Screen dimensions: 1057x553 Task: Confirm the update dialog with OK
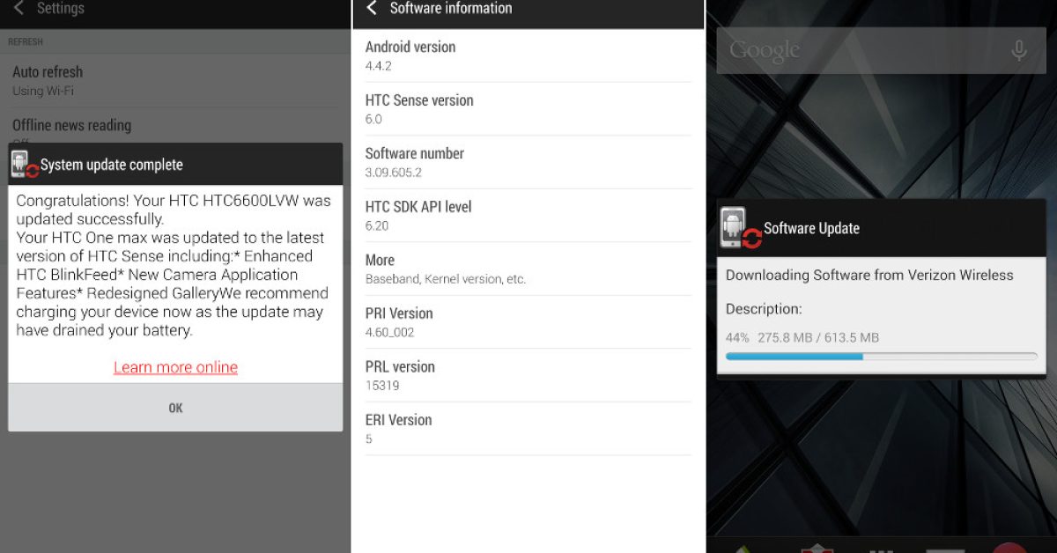coord(175,408)
